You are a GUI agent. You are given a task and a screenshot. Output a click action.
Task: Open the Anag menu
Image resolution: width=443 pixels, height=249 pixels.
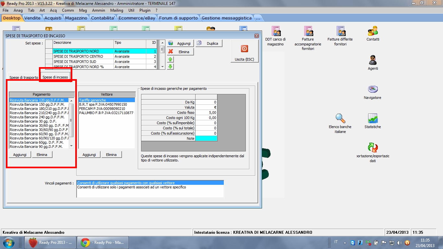tap(18, 10)
